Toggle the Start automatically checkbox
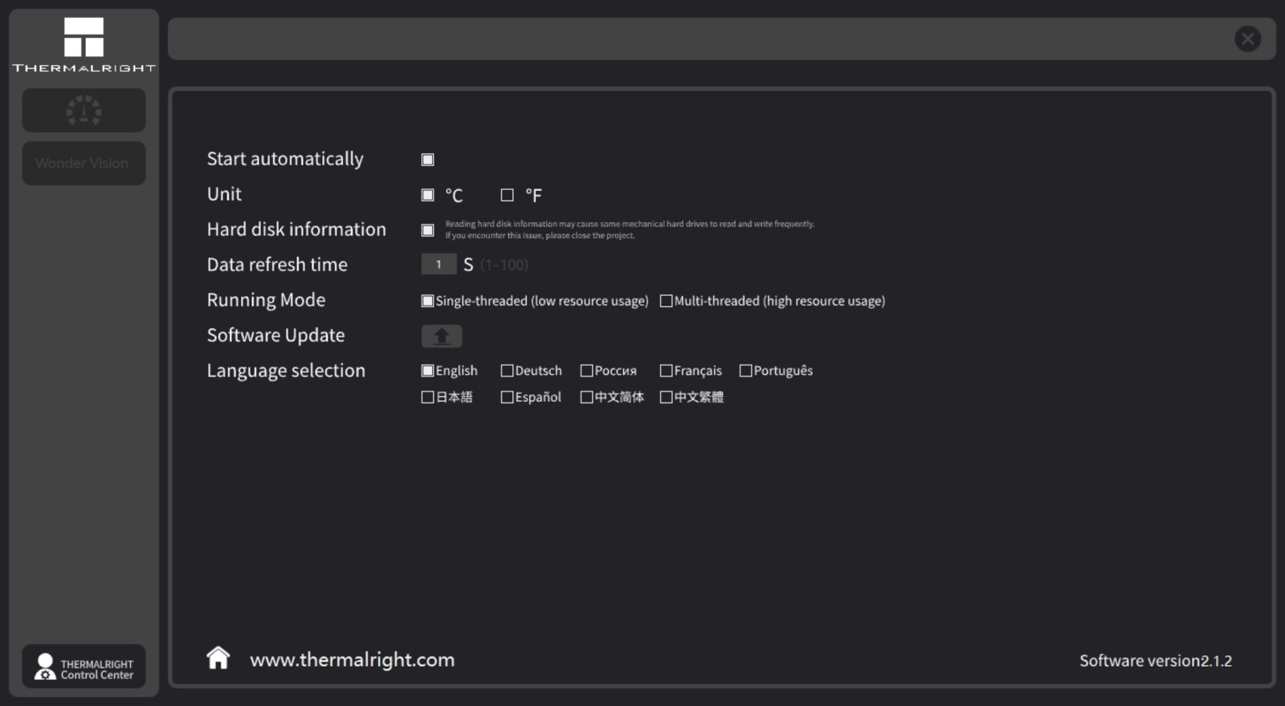Viewport: 1285px width, 706px height. (428, 160)
